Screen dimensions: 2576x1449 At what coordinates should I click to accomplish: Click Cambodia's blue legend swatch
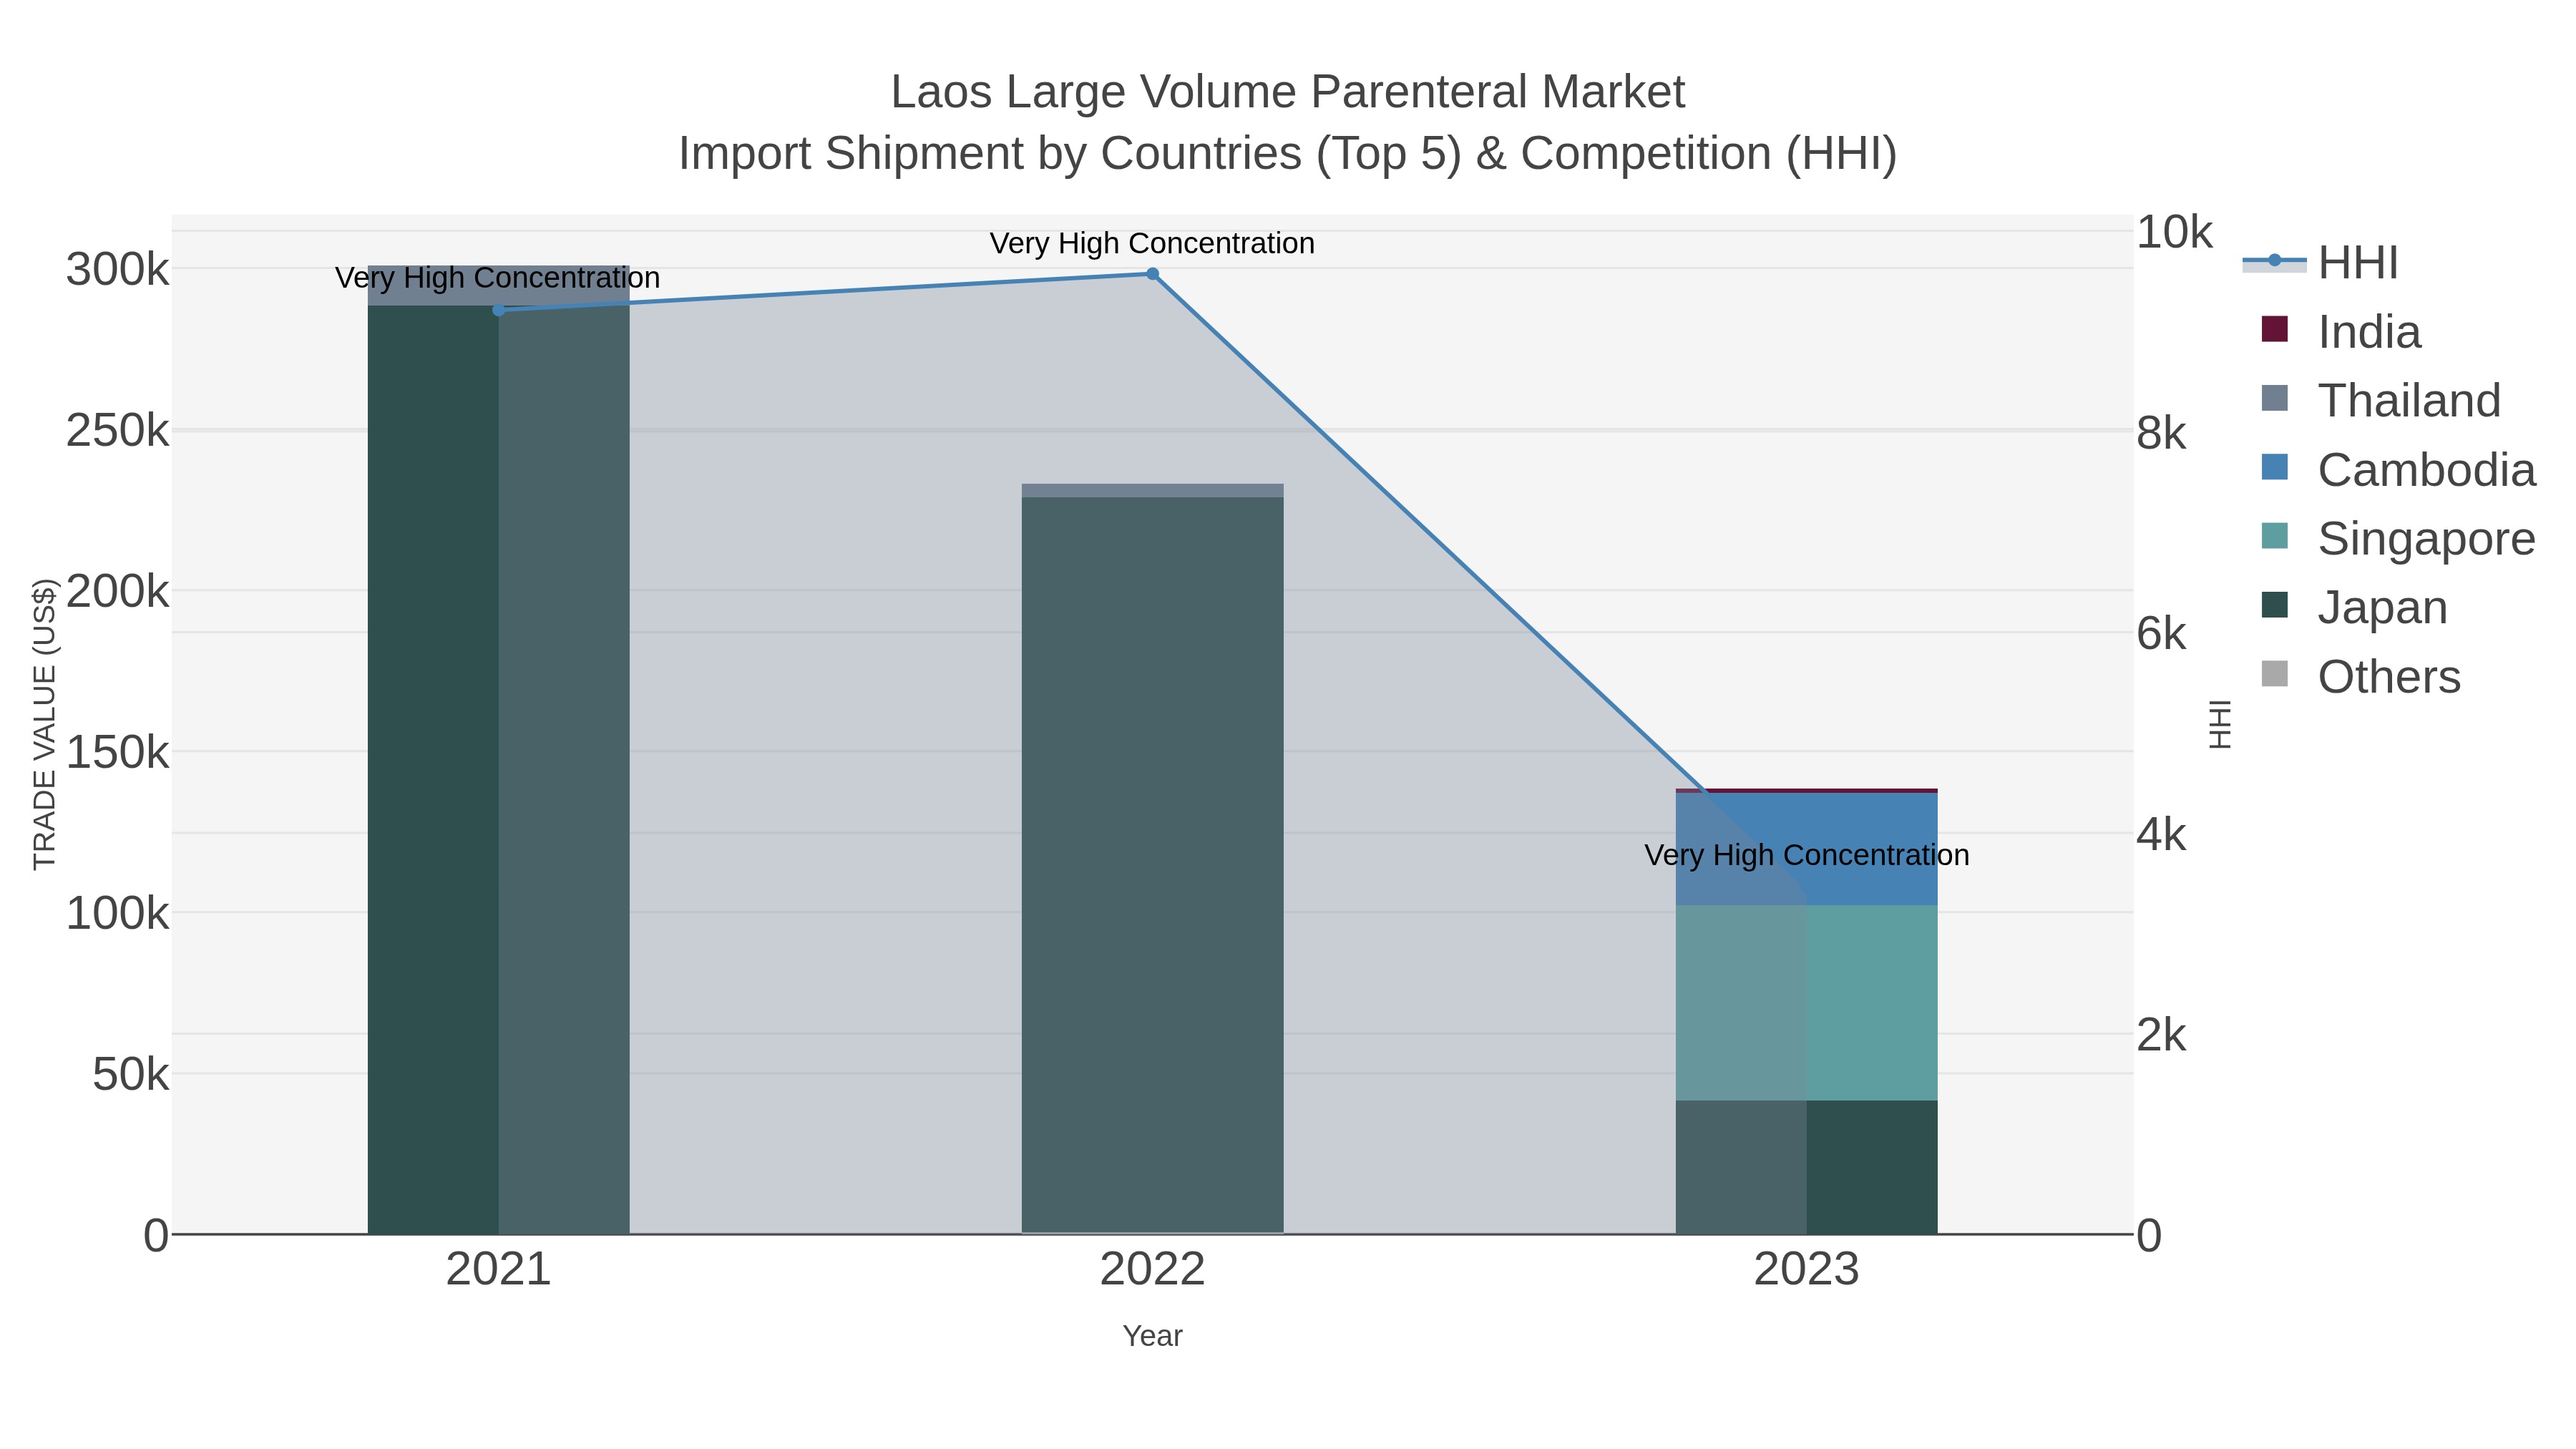pyautogui.click(x=2275, y=467)
